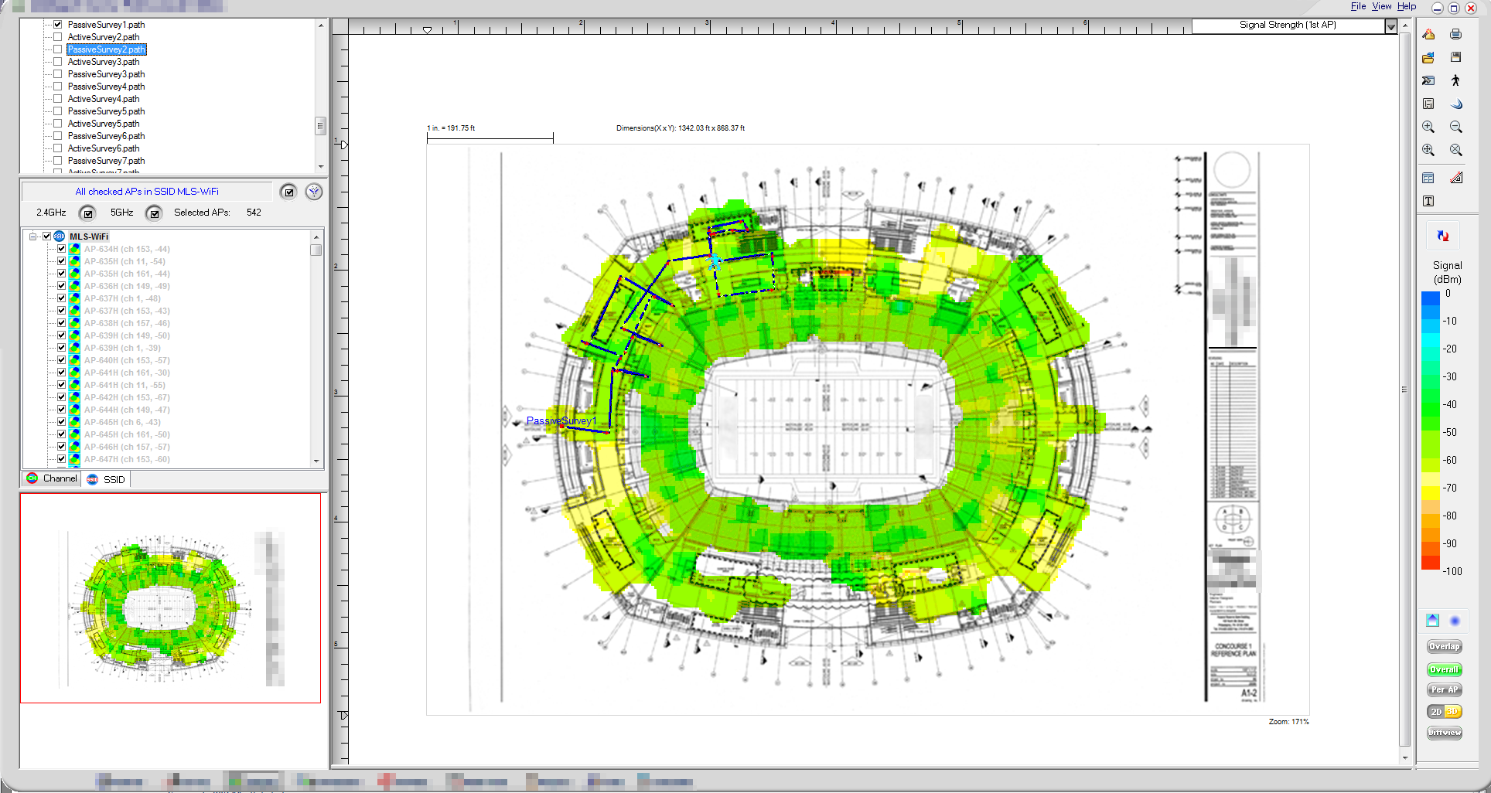This screenshot has width=1491, height=793.
Task: Click the print icon in the toolbar
Action: point(1455,34)
